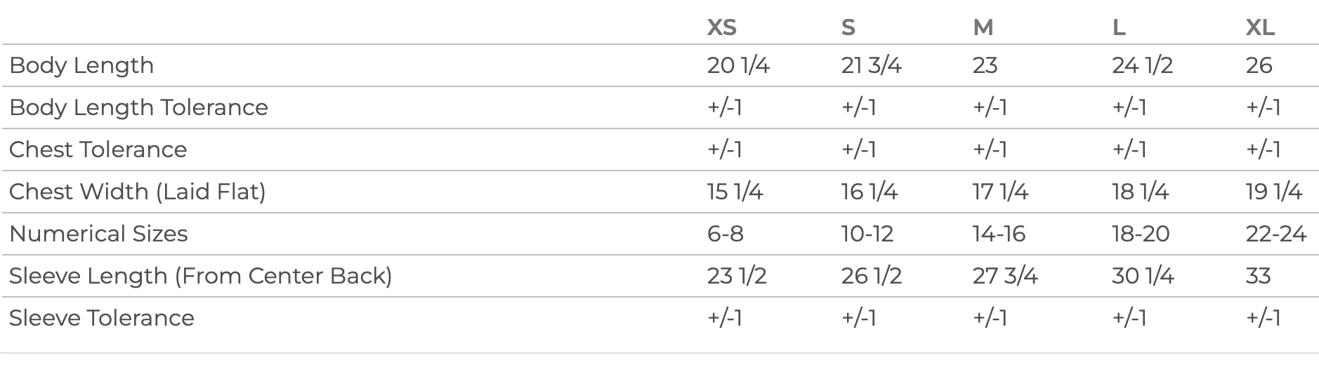The width and height of the screenshot is (1319, 372).
Task: Click the 27 3/4 sleeve length value
Action: pos(1004,276)
